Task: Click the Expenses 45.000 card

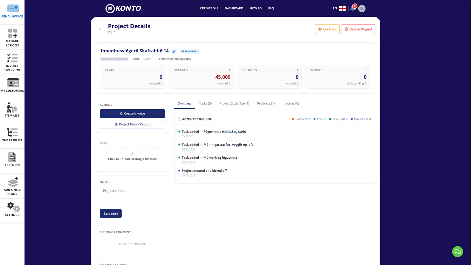Action: (x=201, y=77)
